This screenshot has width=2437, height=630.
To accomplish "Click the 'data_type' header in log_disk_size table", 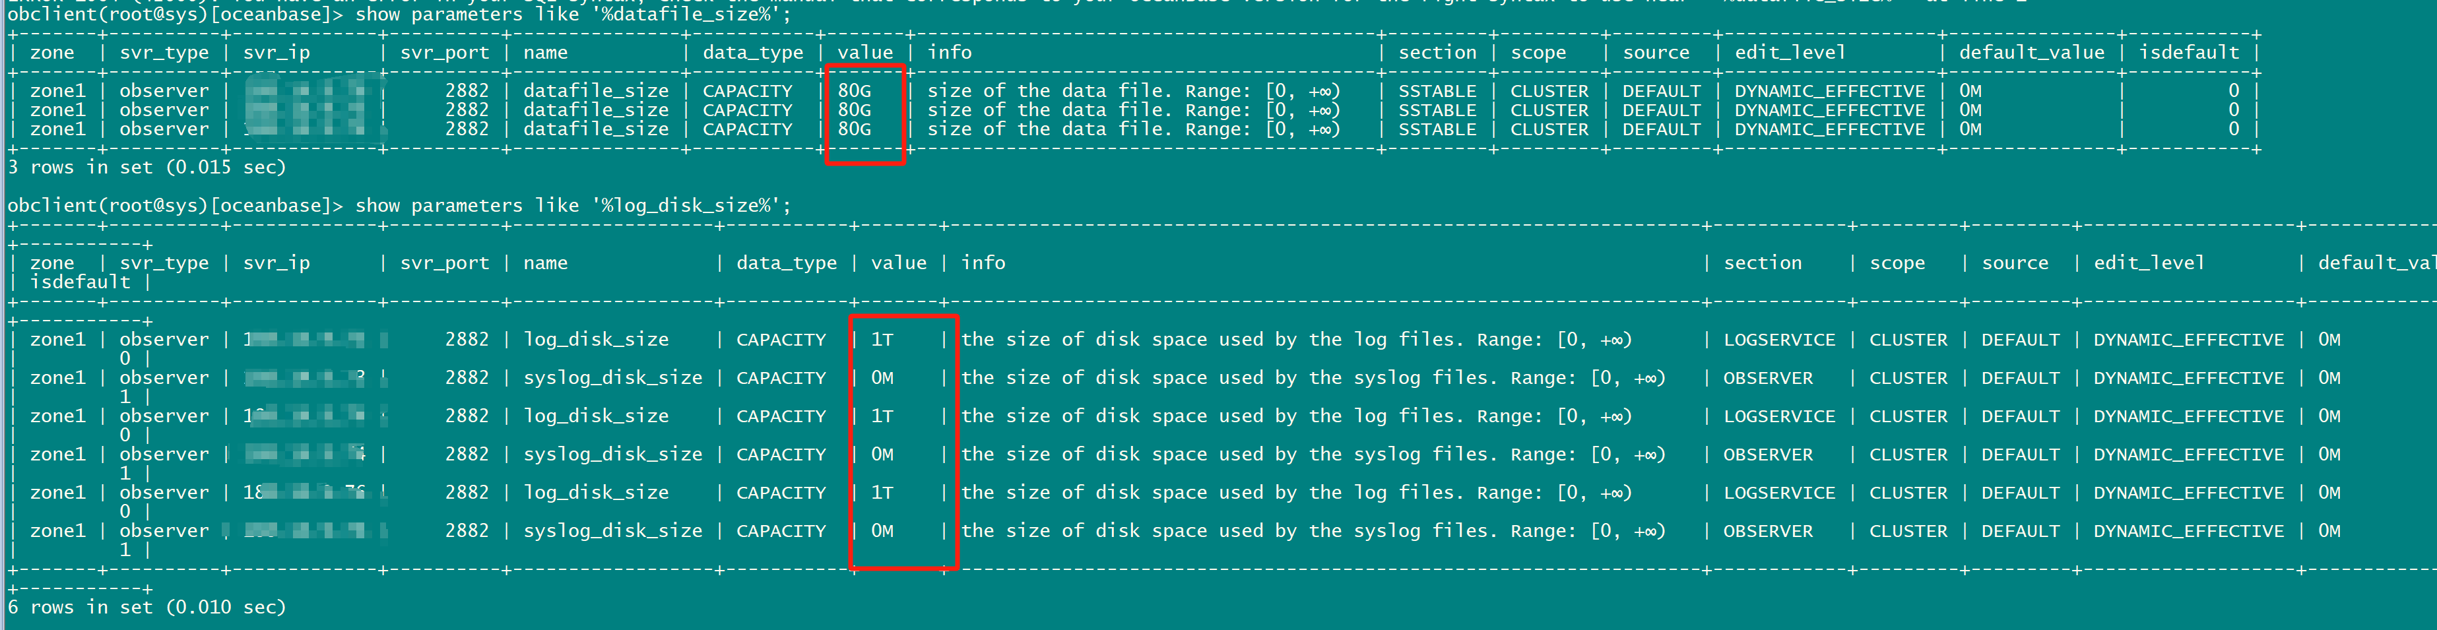I will point(787,263).
